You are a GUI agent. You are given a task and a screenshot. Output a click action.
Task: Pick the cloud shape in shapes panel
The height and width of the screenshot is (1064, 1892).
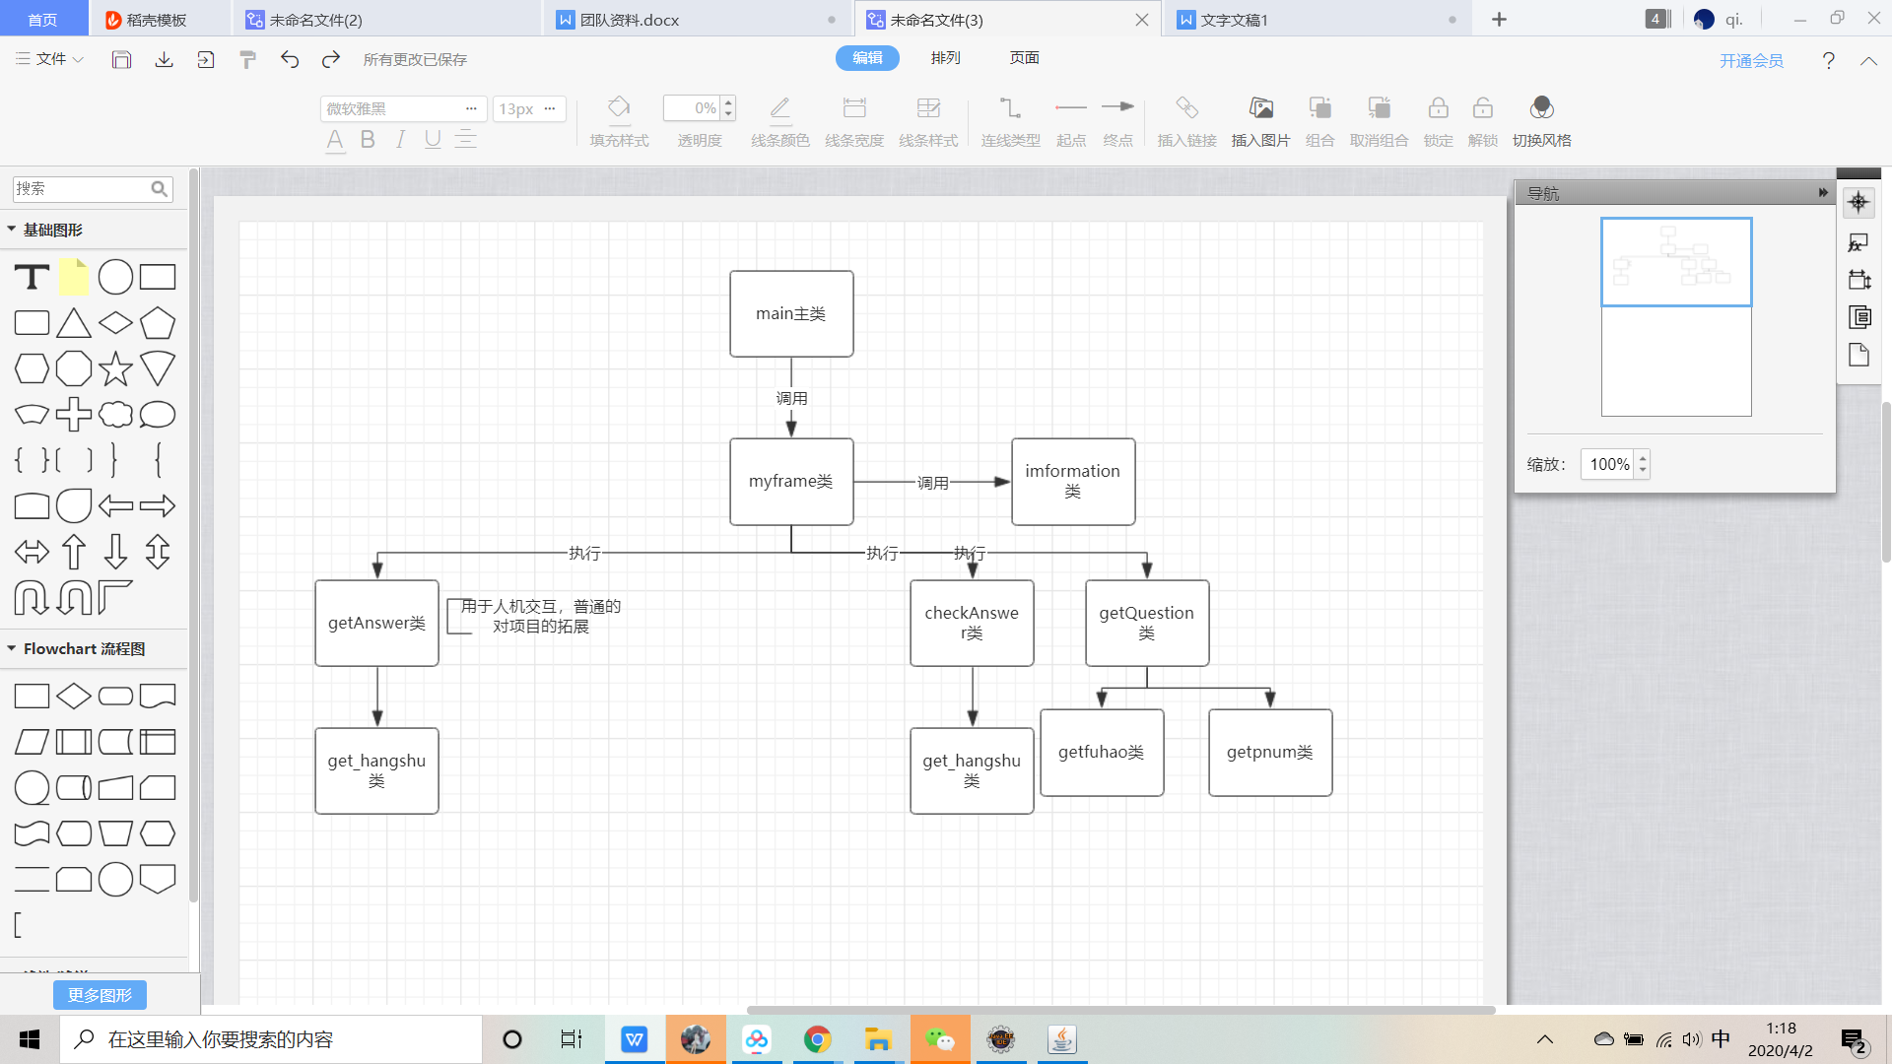click(x=115, y=415)
